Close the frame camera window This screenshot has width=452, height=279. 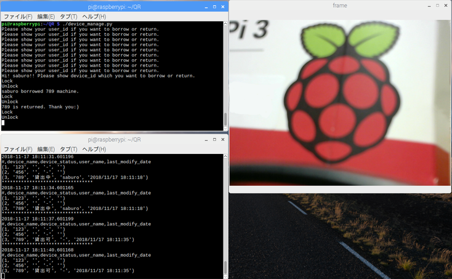click(445, 6)
